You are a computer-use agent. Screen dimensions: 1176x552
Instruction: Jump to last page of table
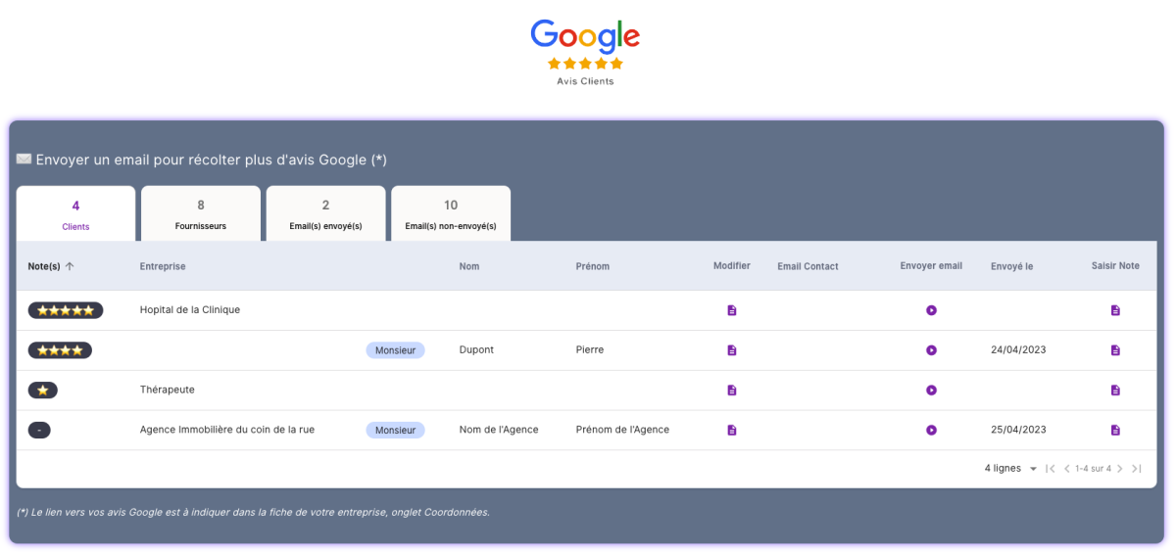coord(1137,469)
